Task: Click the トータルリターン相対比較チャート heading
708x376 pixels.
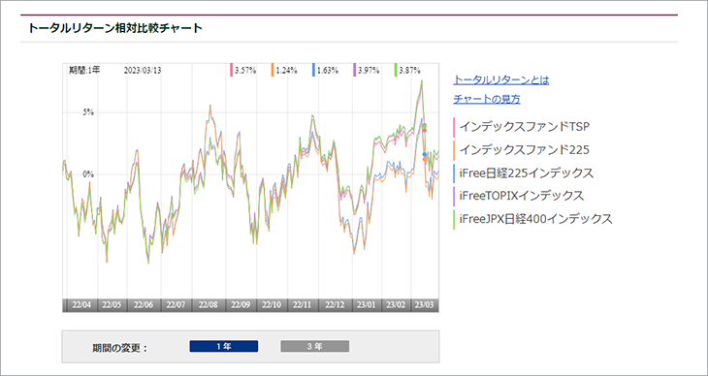Action: pyautogui.click(x=115, y=28)
